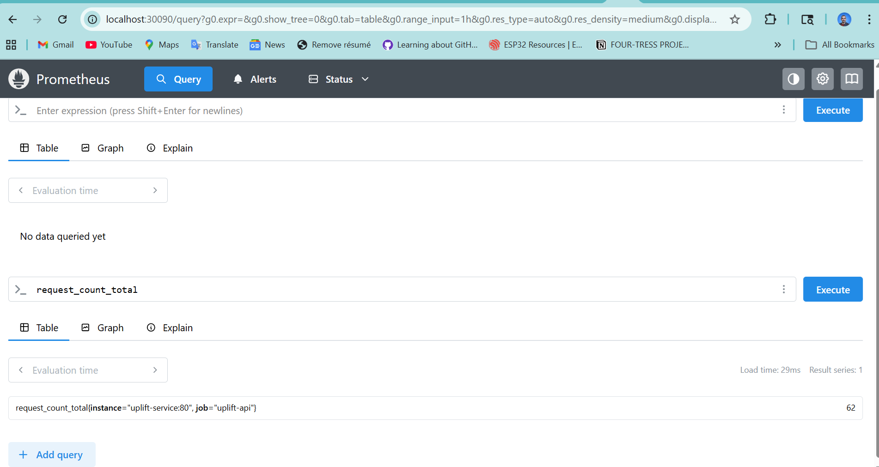Image resolution: width=879 pixels, height=467 pixels.
Task: Click the Prometheus flame logo
Action: coord(19,79)
